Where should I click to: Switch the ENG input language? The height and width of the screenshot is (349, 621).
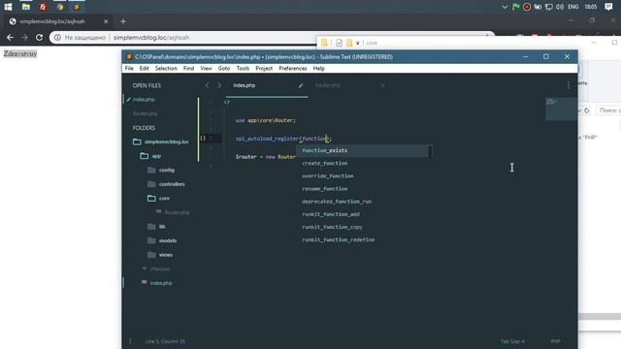(x=573, y=7)
